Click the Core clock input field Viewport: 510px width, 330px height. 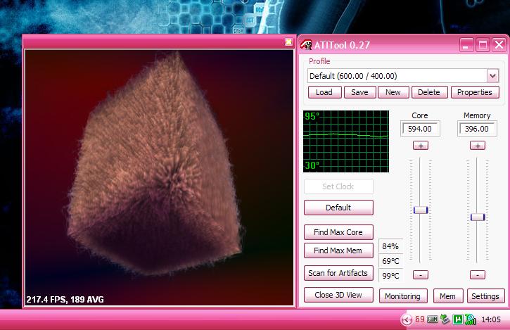click(x=420, y=129)
